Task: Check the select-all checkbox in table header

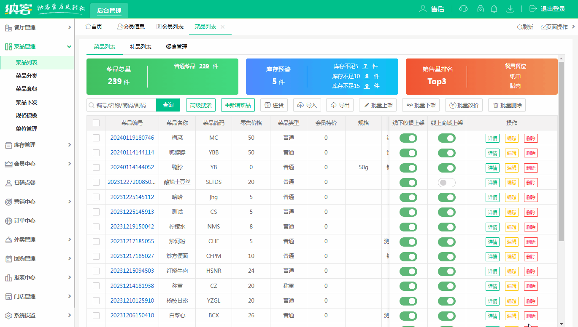Action: point(96,122)
